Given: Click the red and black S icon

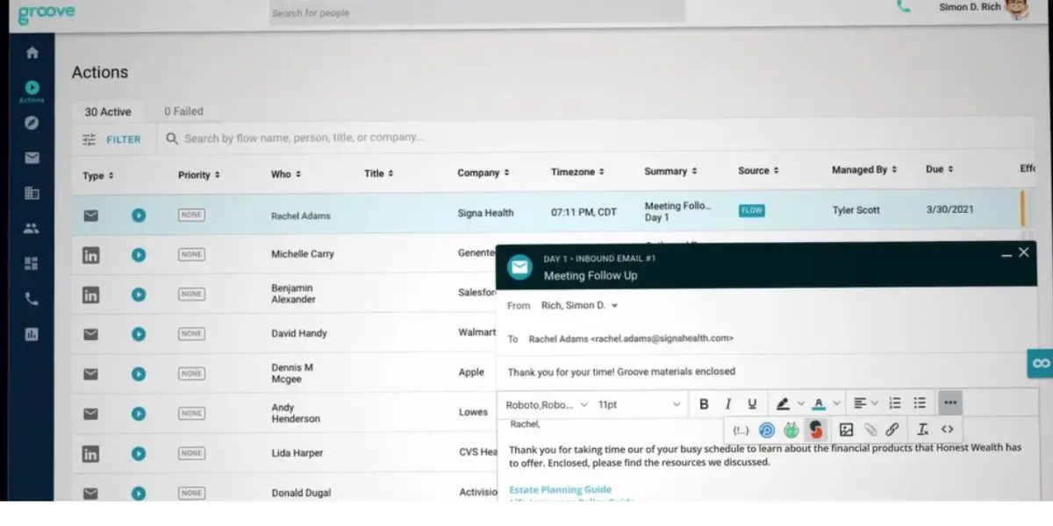Looking at the screenshot, I should 816,430.
